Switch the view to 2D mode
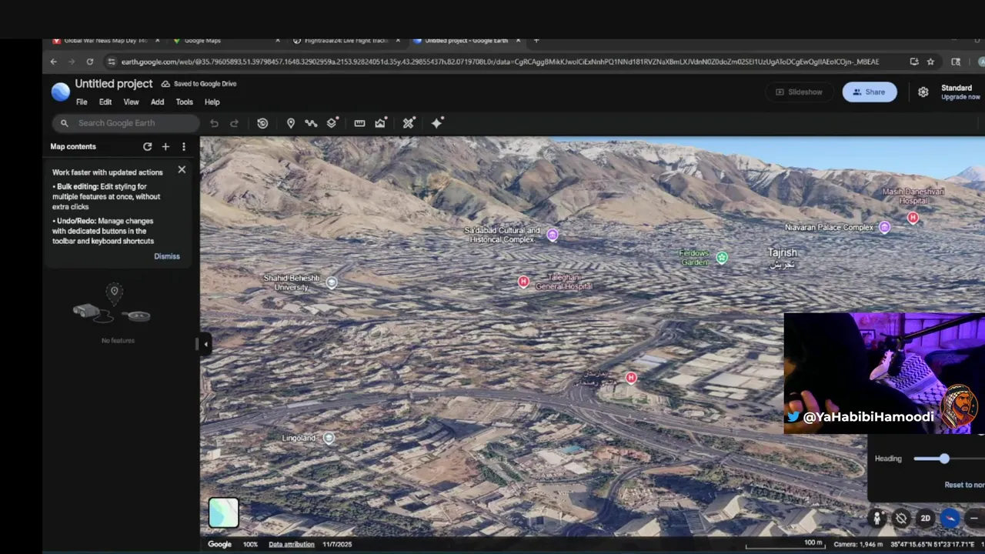Viewport: 985px width, 554px height. tap(926, 519)
